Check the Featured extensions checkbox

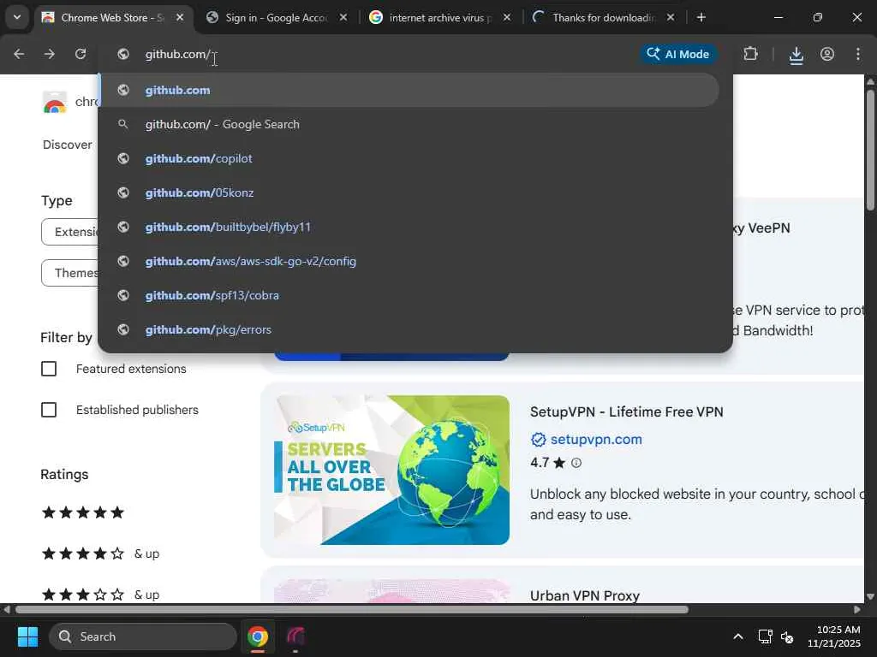click(x=49, y=369)
